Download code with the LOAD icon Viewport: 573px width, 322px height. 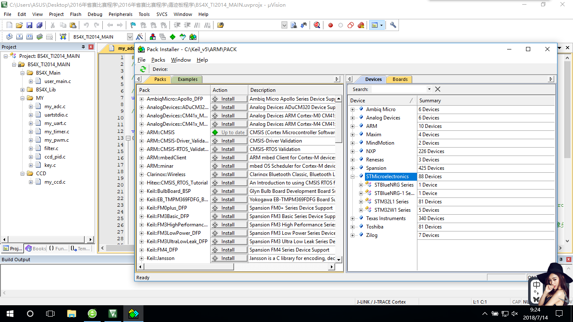coord(63,37)
